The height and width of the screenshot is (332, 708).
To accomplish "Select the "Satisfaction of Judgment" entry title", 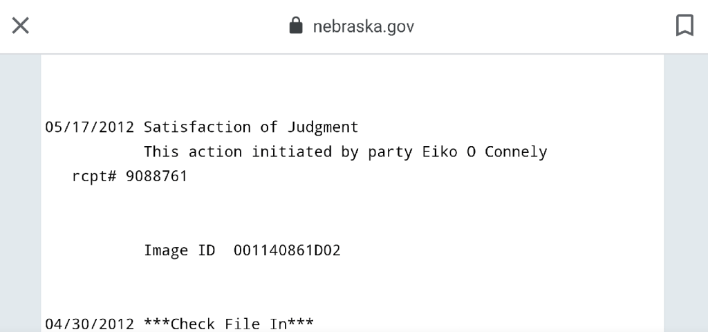I will (x=251, y=127).
